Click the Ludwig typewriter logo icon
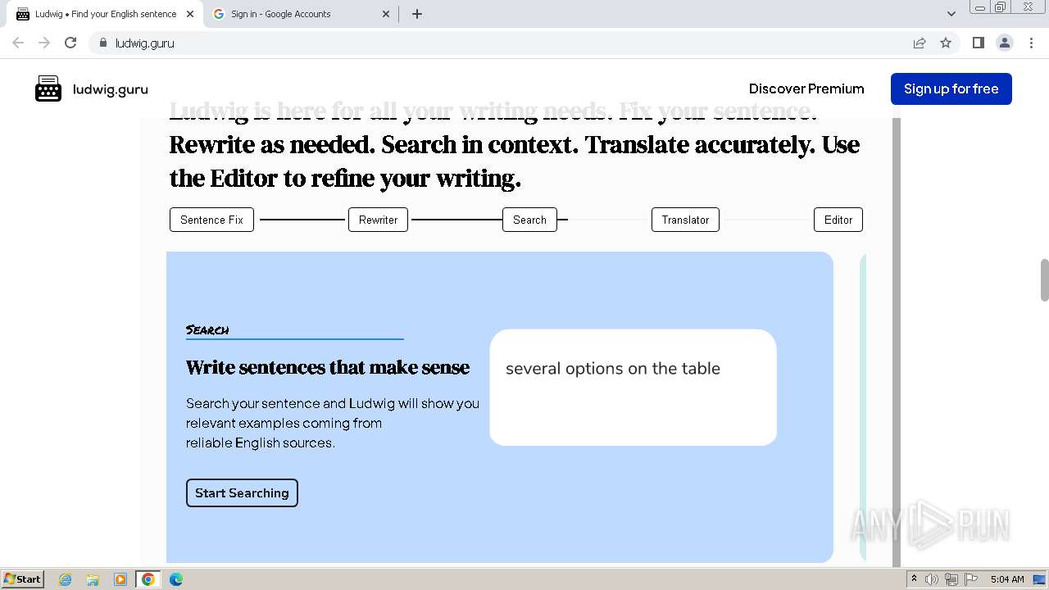This screenshot has height=590, width=1049. [48, 88]
